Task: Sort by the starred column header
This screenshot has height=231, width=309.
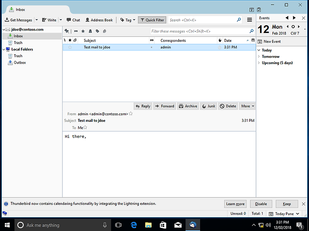Action: [x=70, y=40]
